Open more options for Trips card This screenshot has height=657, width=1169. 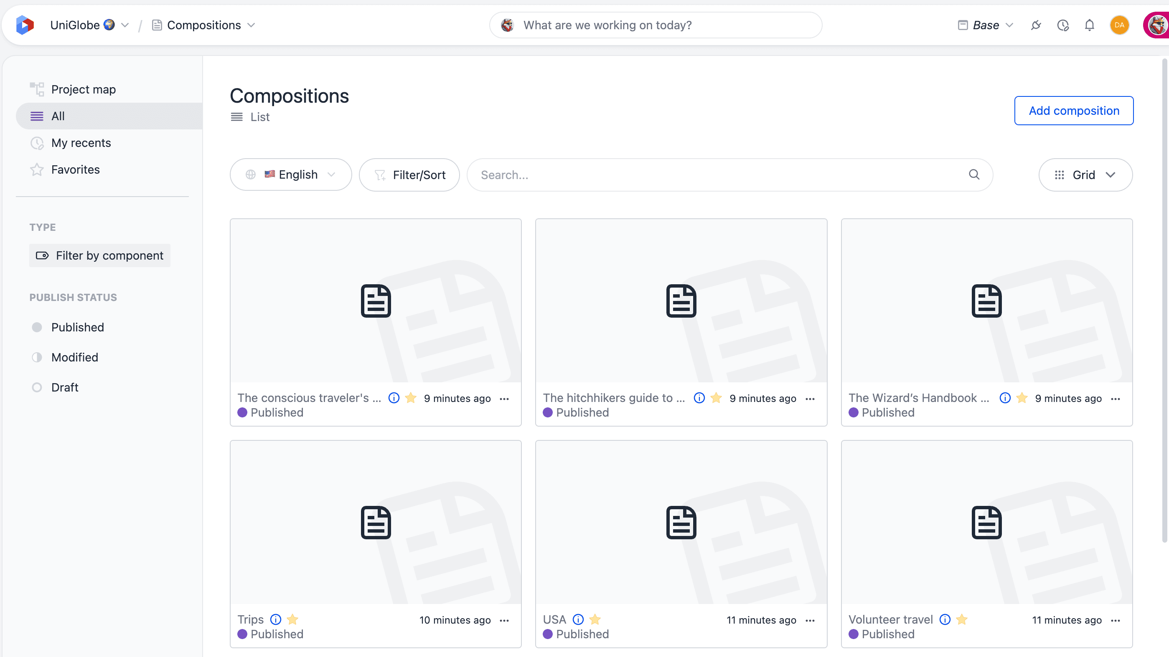(x=504, y=620)
